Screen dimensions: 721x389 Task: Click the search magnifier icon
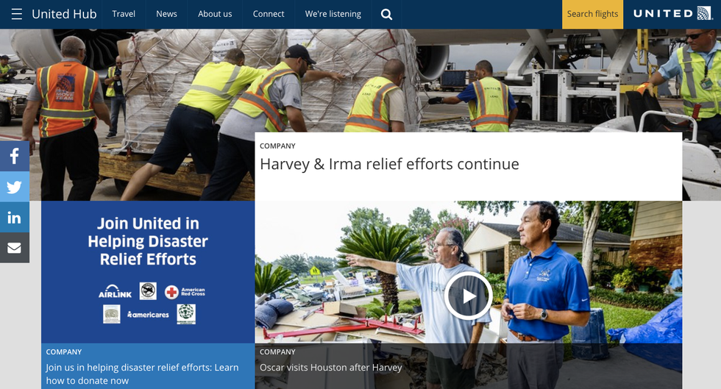point(386,14)
